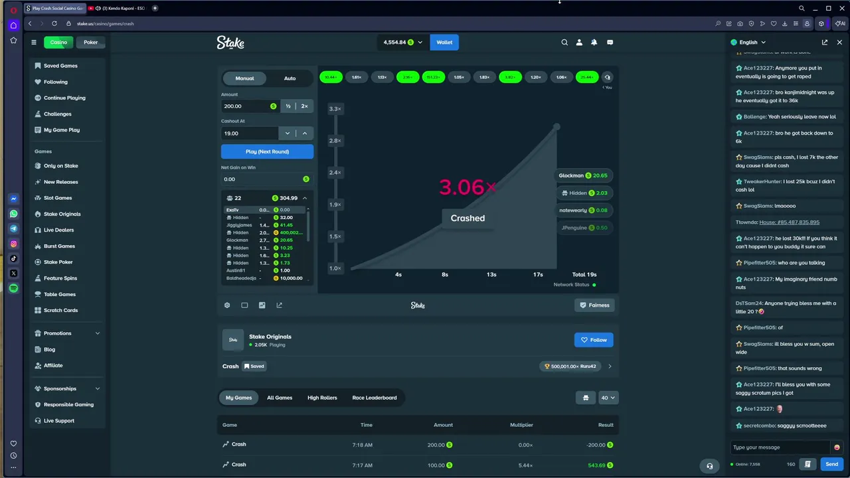
Task: Open the printer icon above the bets table
Action: (x=585, y=398)
